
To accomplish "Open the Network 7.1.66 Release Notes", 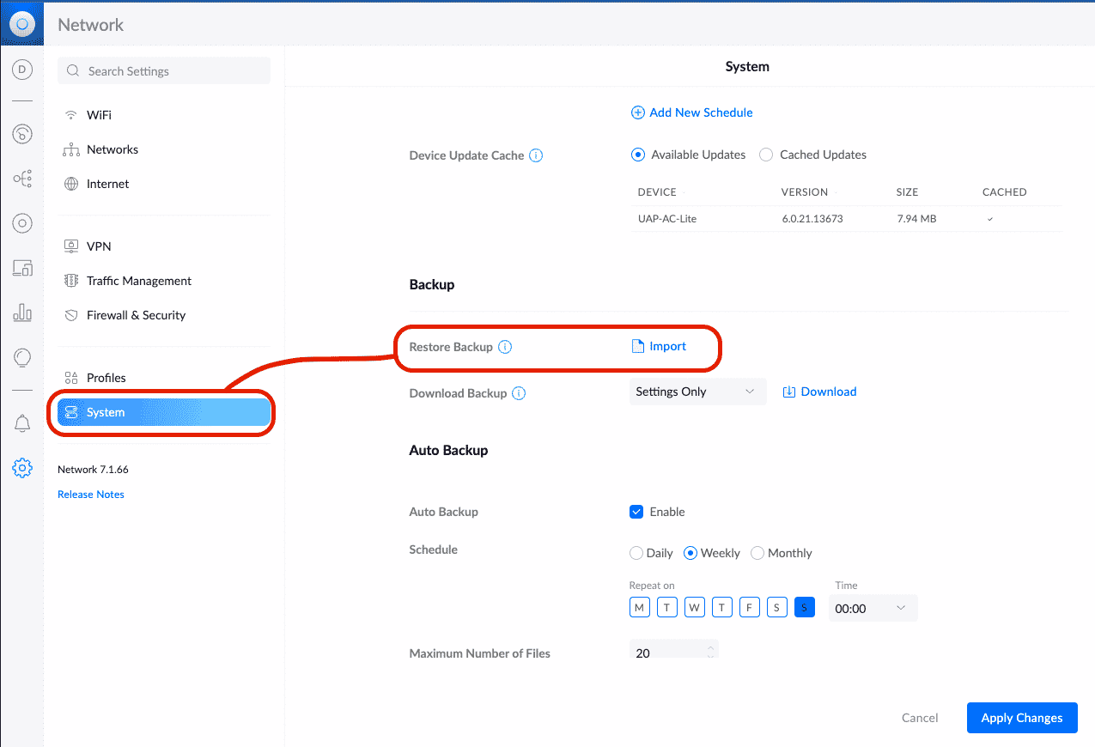I will pos(90,494).
